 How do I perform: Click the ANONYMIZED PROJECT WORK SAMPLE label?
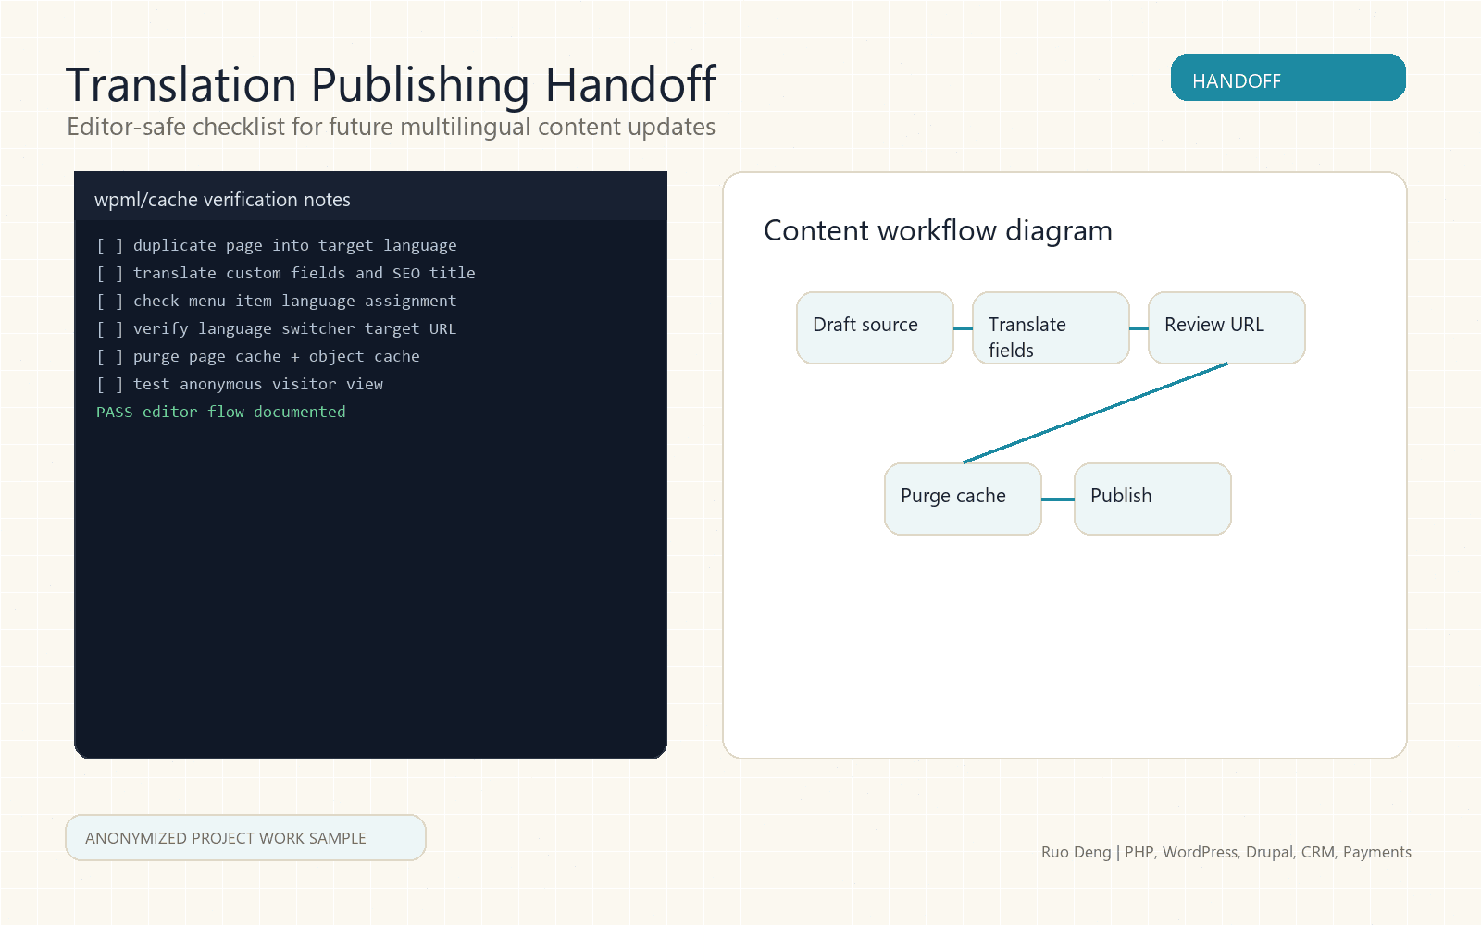(245, 838)
